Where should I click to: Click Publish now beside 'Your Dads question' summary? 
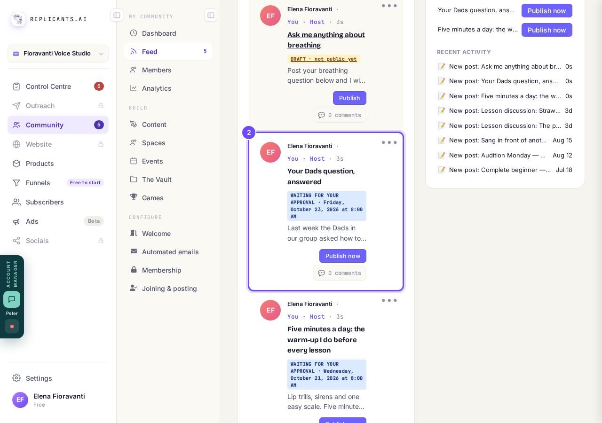click(x=547, y=10)
